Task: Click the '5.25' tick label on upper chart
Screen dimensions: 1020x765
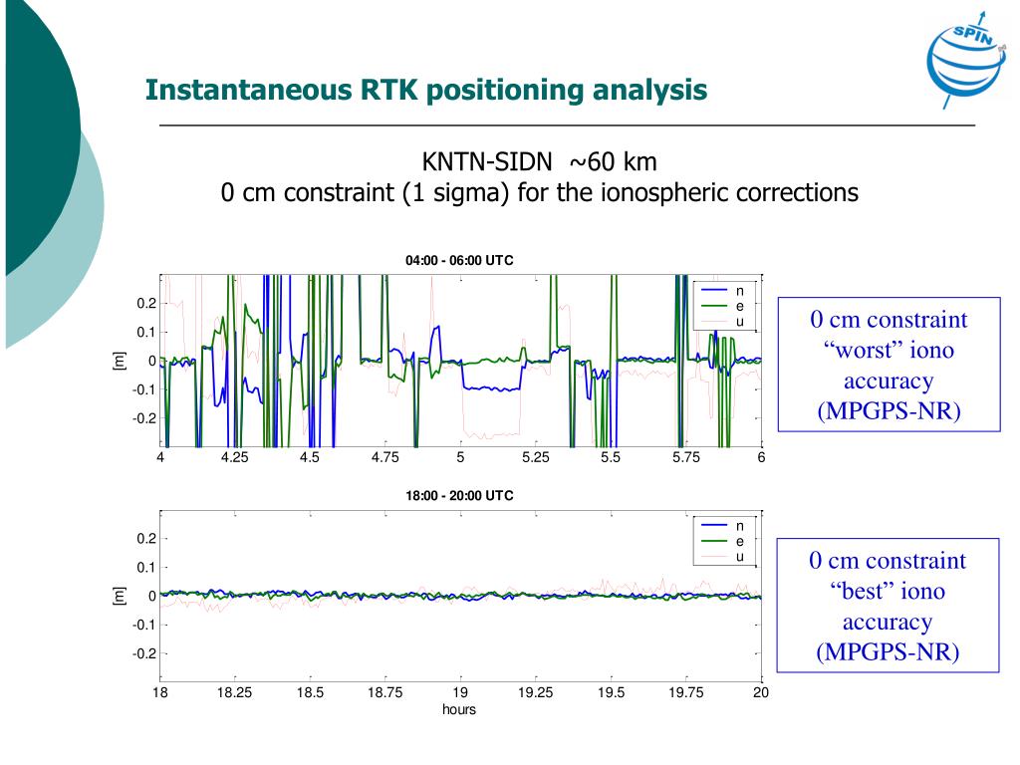Action: pos(535,457)
